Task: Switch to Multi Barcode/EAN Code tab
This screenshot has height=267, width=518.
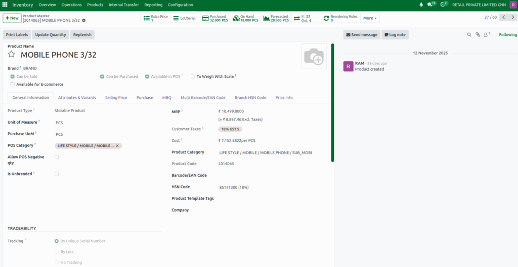Action: tap(203, 98)
